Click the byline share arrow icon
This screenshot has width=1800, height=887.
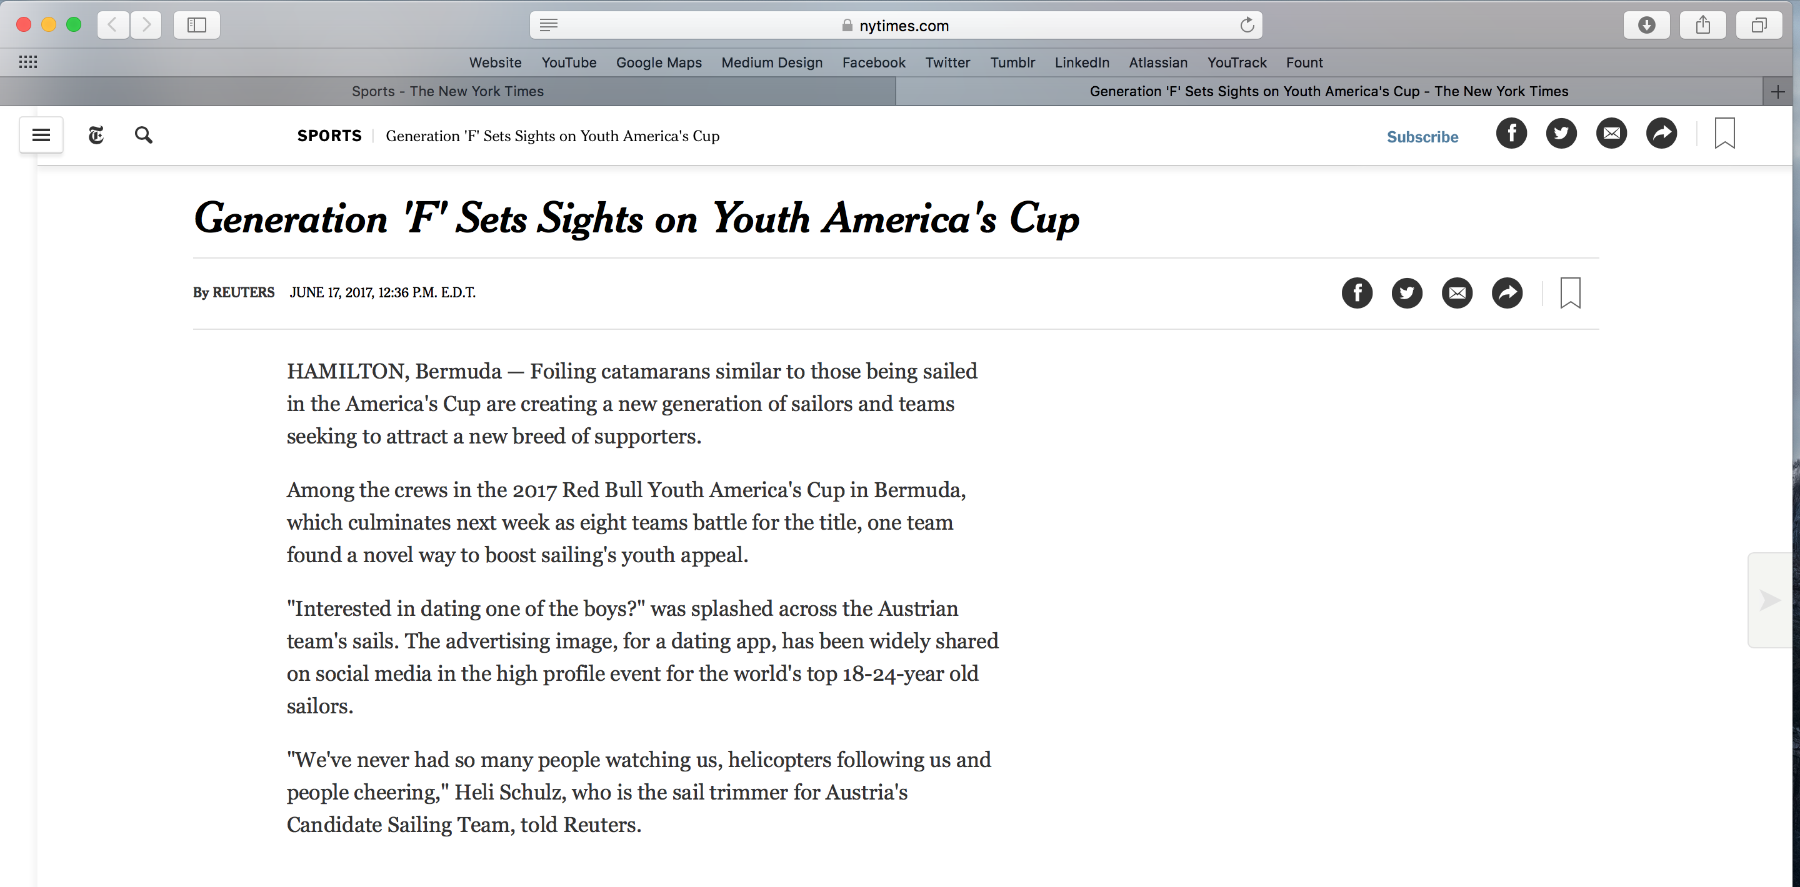[1507, 292]
